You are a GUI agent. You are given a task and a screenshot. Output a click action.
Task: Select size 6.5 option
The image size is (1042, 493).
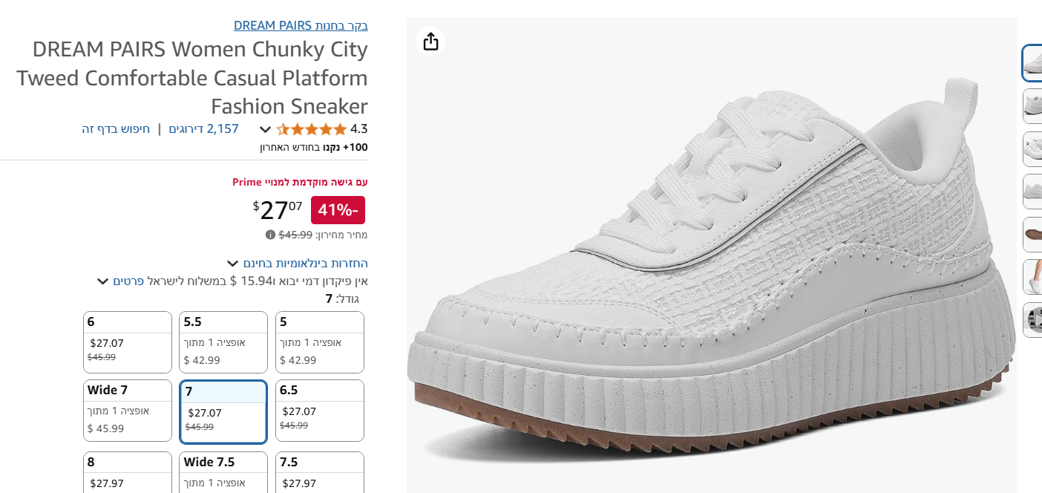coord(320,410)
